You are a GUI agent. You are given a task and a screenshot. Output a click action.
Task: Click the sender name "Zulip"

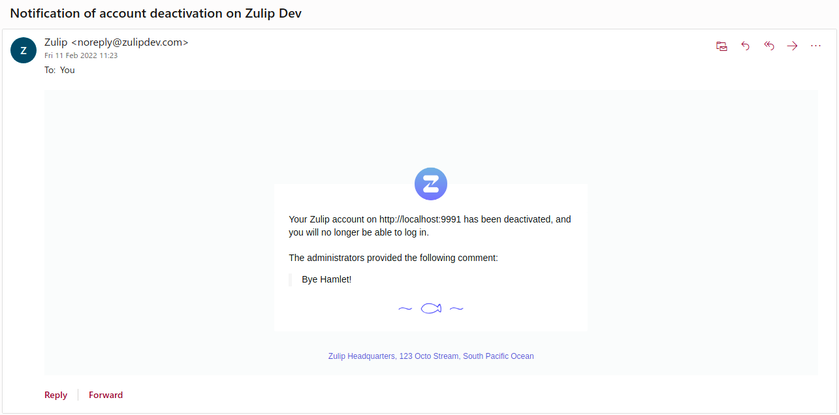55,42
